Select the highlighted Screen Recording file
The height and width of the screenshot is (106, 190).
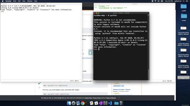pyautogui.click(x=183, y=74)
